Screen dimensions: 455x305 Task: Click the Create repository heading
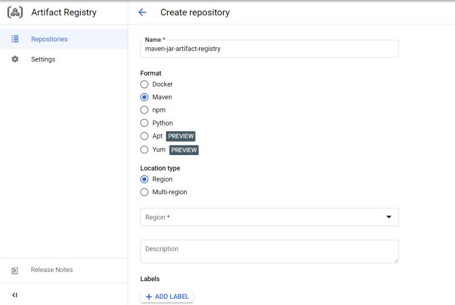pos(195,12)
